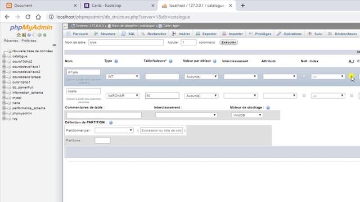Expand the mysql database node

4,98
